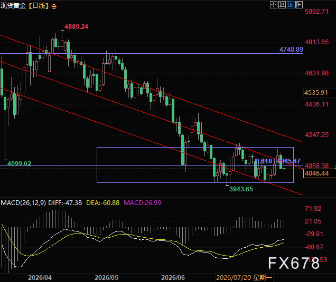This screenshot has width=336, height=282.
Task: Click the -80.67 MACD axis label
Action: (x=314, y=247)
